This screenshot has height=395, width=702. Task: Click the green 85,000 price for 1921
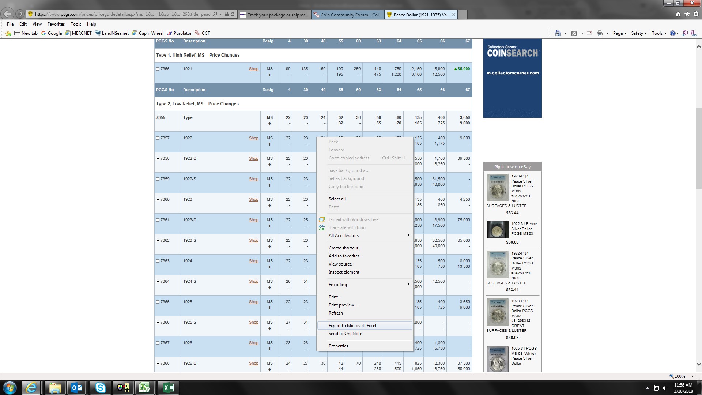(462, 69)
